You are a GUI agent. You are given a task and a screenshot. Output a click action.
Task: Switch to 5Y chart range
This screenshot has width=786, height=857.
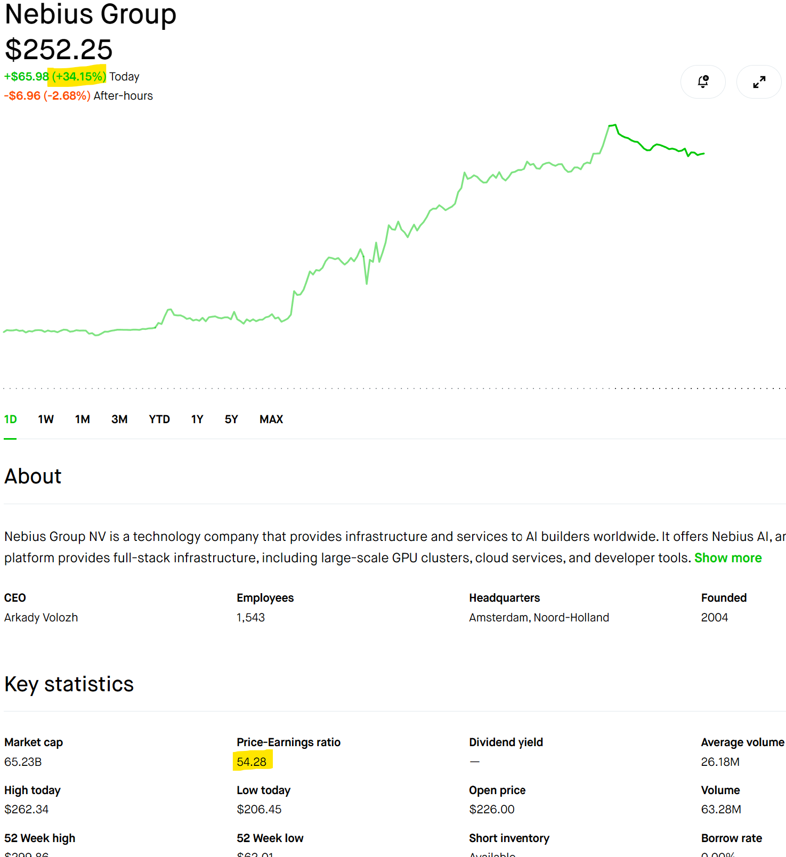(231, 419)
